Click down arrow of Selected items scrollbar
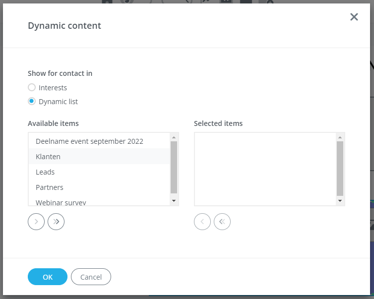 pyautogui.click(x=340, y=201)
